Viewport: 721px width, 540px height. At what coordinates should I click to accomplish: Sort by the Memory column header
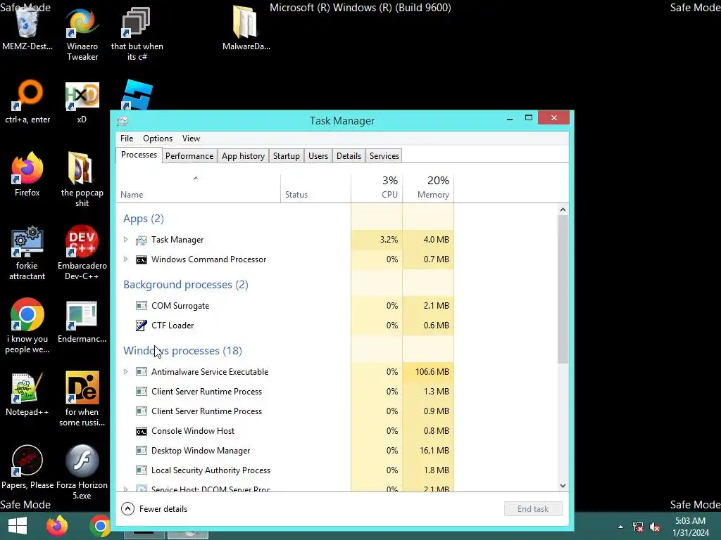(428, 188)
